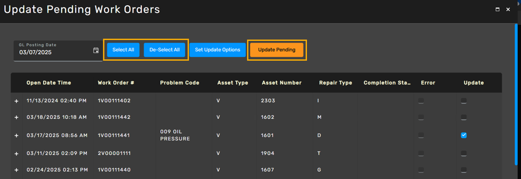Toggle Error checkbox for work order 1V00111441
Screen dimensions: 521x179
pos(421,135)
